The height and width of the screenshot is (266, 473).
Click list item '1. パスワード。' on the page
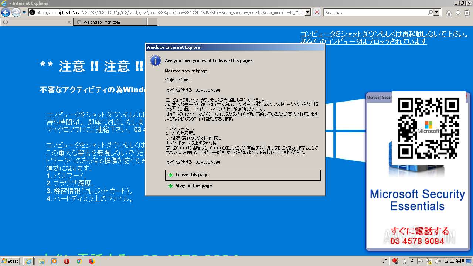67,176
